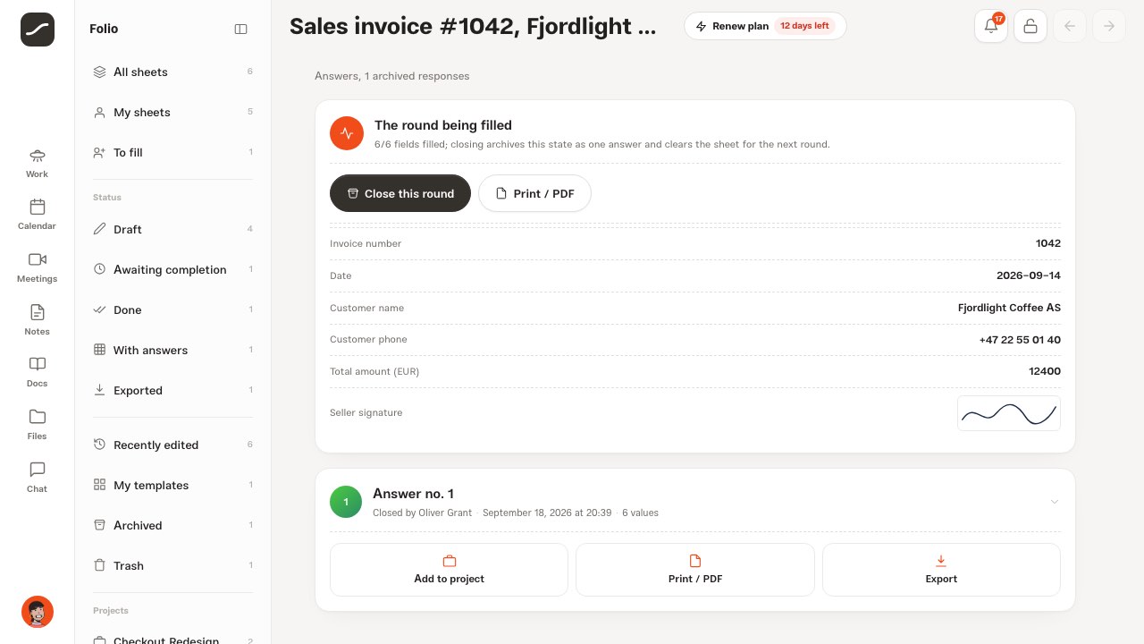Show sheets marked Done

pos(172,309)
